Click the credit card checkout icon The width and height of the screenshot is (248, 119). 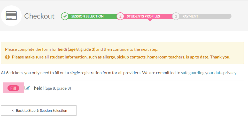point(11,16)
